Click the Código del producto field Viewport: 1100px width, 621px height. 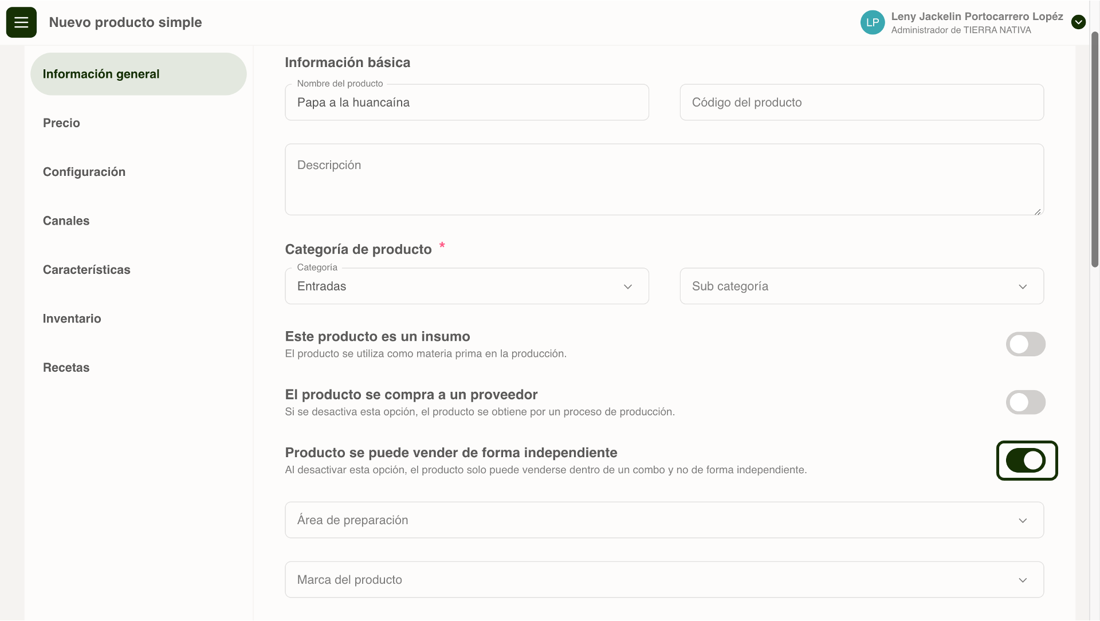(x=861, y=103)
